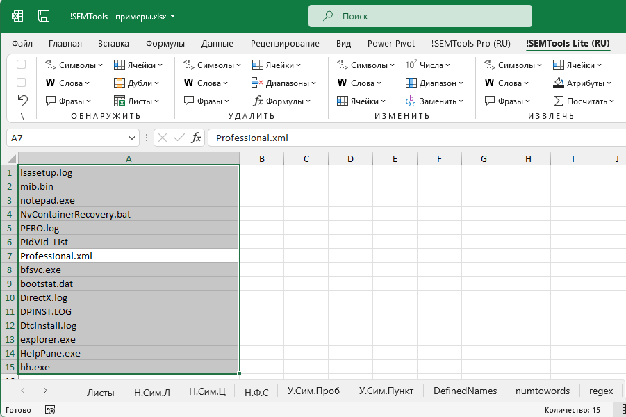Image resolution: width=626 pixels, height=417 pixels.
Task: Open the У.Сим.Проб sheet tab
Action: pyautogui.click(x=313, y=391)
